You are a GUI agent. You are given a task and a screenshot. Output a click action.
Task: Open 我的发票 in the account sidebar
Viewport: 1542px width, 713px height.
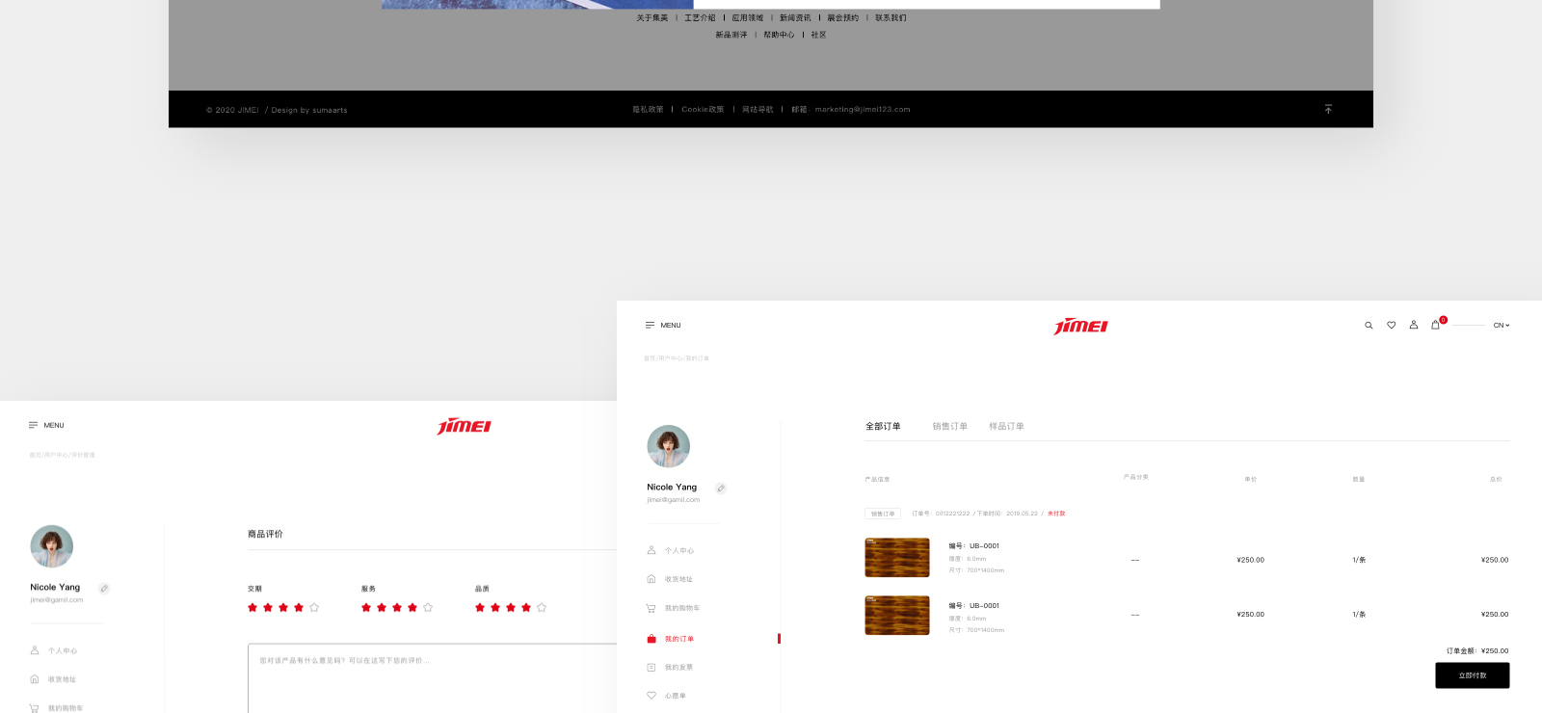point(678,668)
